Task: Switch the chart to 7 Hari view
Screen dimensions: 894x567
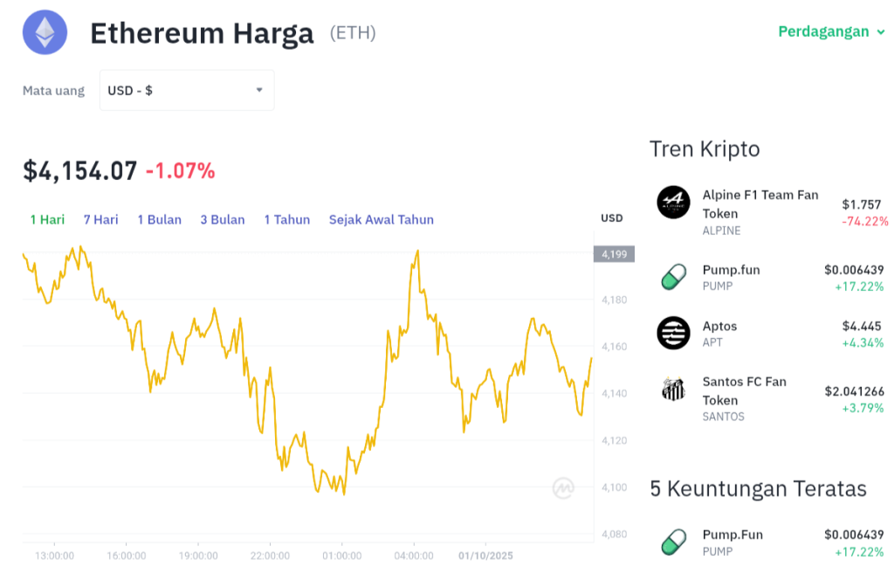Action: (x=100, y=219)
